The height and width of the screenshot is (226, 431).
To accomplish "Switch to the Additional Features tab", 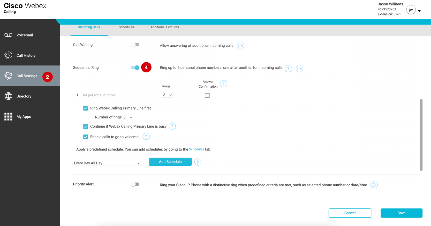I will point(164,27).
